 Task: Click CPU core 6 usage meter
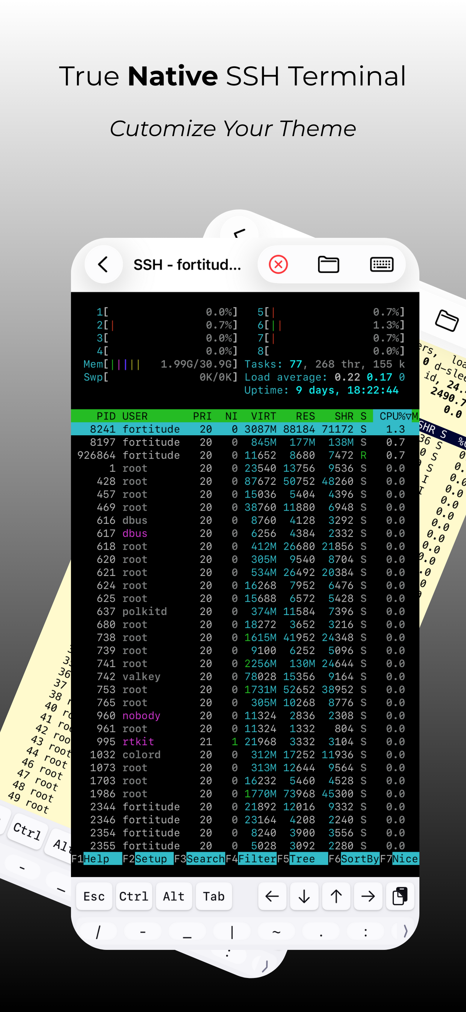pyautogui.click(x=331, y=325)
